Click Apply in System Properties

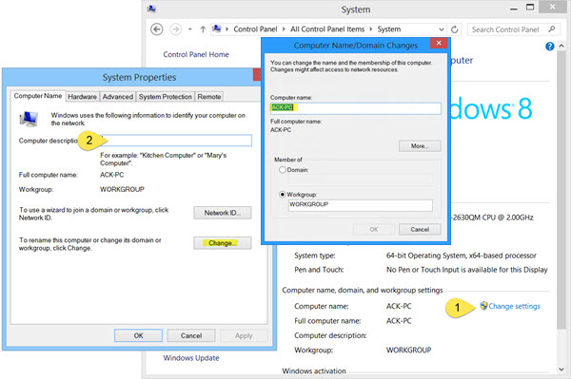click(x=244, y=335)
